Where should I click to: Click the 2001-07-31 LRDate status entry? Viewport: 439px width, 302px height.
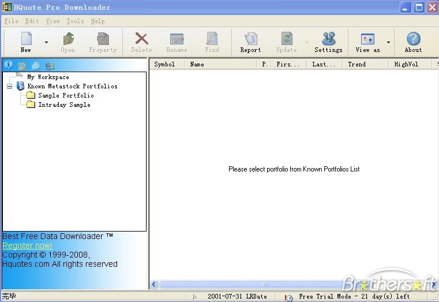click(237, 296)
